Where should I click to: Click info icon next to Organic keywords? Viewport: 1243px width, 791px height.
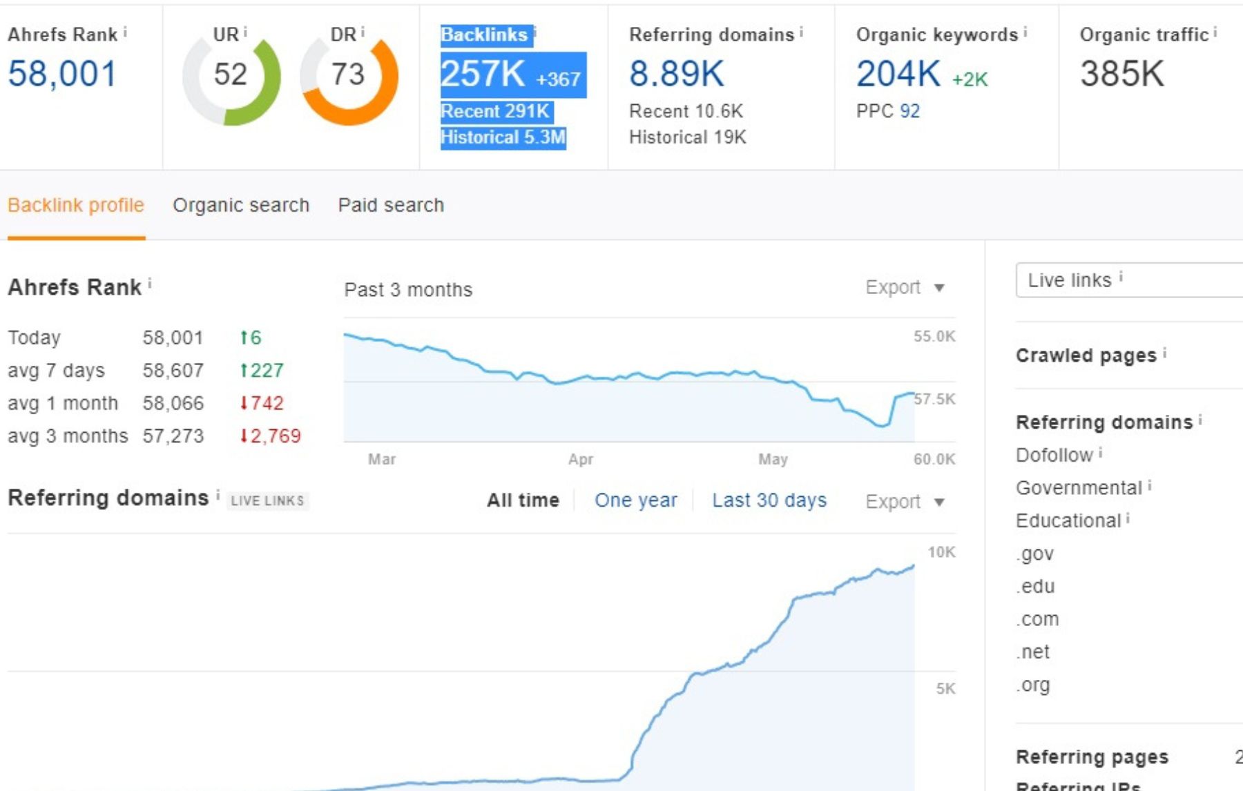[1025, 32]
